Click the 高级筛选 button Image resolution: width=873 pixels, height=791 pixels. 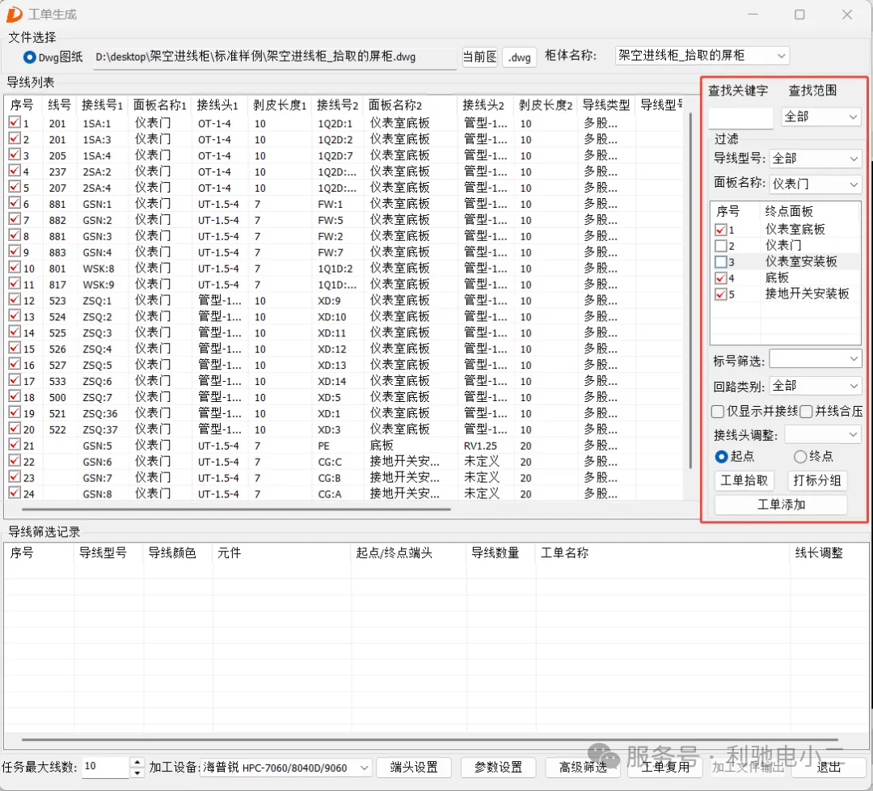[x=582, y=767]
